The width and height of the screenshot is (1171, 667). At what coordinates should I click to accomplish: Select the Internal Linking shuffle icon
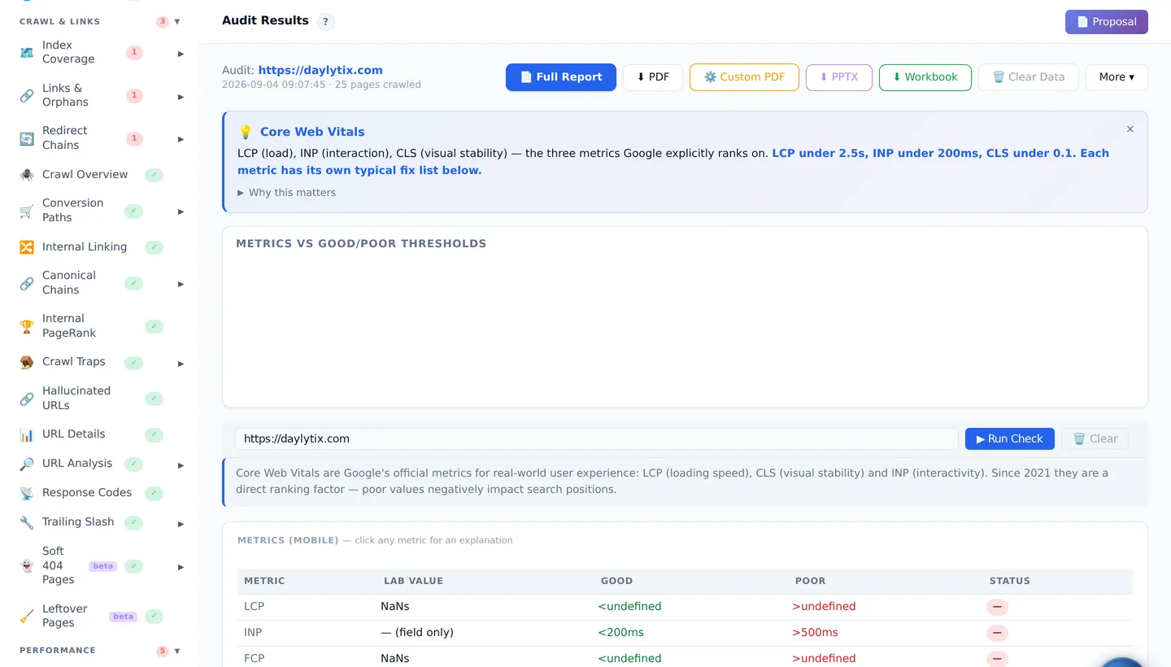[27, 246]
